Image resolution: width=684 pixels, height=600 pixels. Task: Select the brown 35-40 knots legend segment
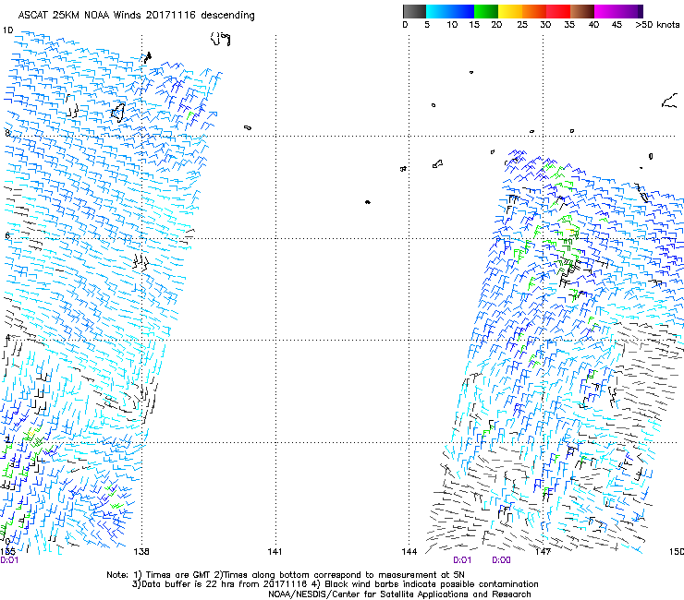[x=582, y=11]
